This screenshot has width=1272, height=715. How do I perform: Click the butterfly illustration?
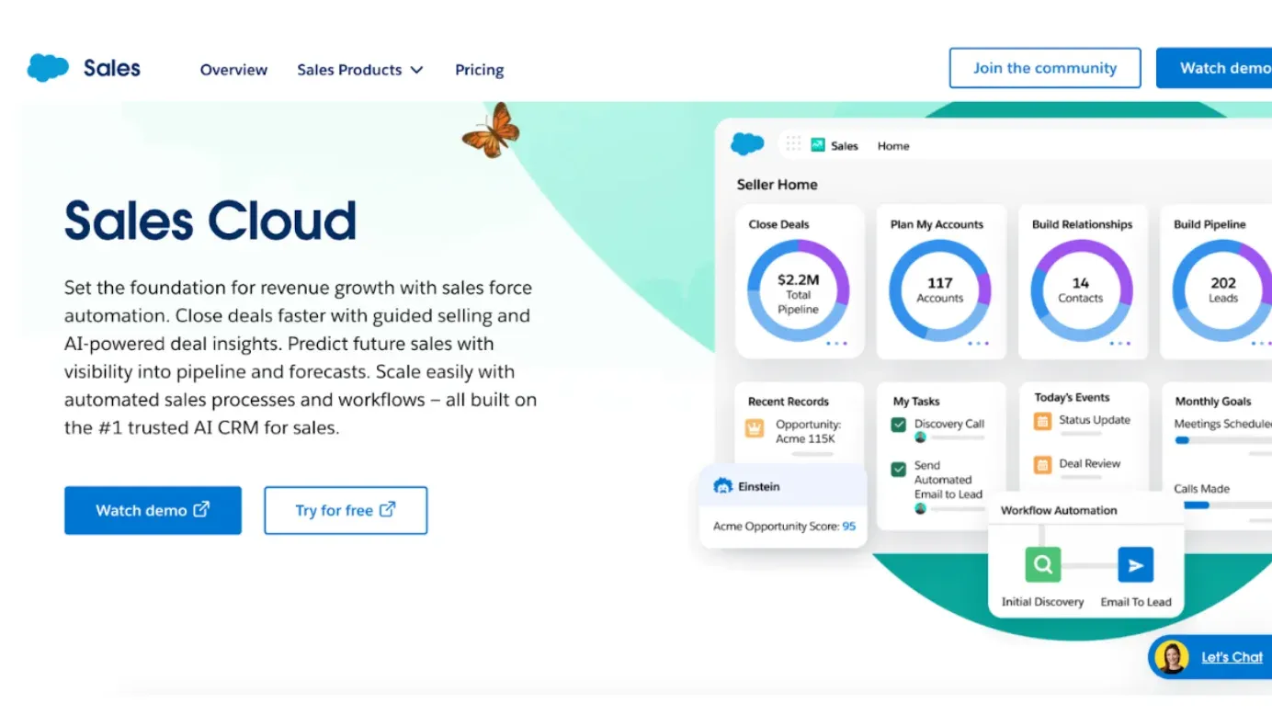pyautogui.click(x=491, y=130)
